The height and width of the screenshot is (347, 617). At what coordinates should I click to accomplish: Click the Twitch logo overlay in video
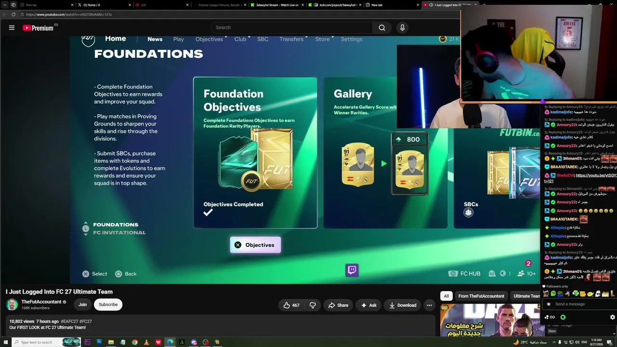pos(352,270)
